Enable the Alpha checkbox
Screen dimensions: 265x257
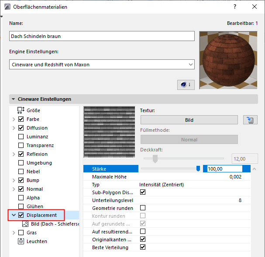pos(21,198)
